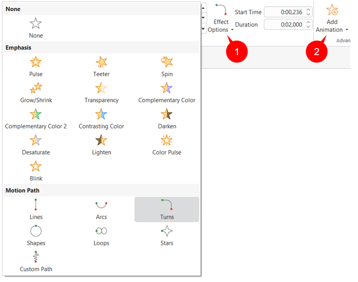
Task: Decrease Start Time with the down spinner arrow
Action: [x=308, y=14]
